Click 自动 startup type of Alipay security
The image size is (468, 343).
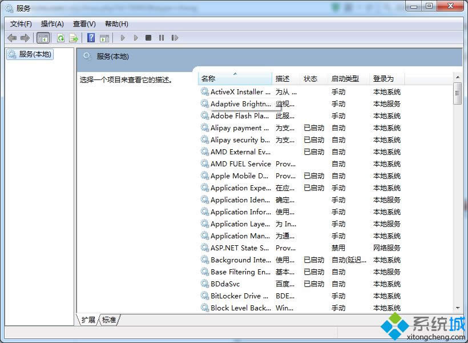click(x=338, y=139)
